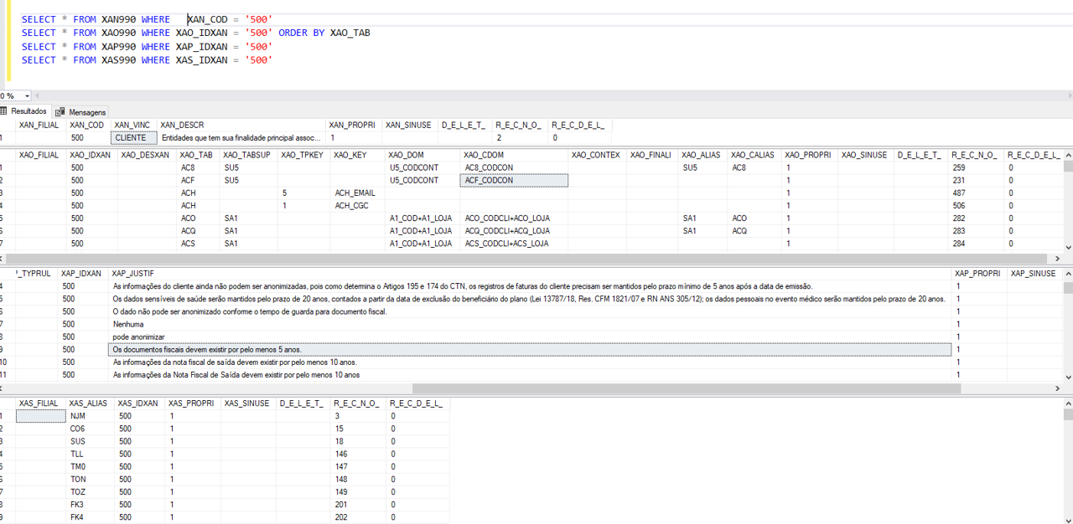Open the zoom percentage dropdown
Screen dimensions: 1073x524
click(x=26, y=96)
